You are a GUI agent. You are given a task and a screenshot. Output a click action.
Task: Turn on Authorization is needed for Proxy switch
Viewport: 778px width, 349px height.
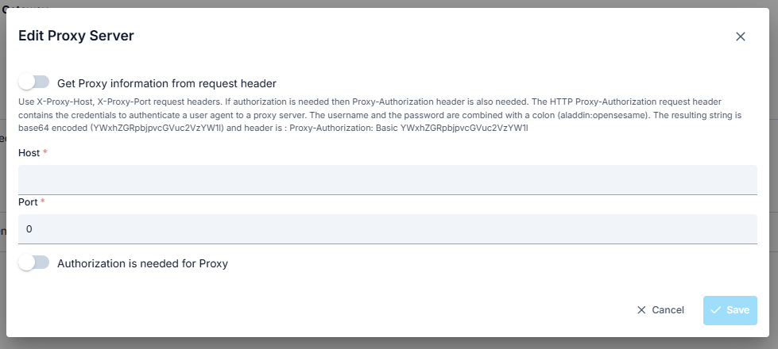(34, 263)
